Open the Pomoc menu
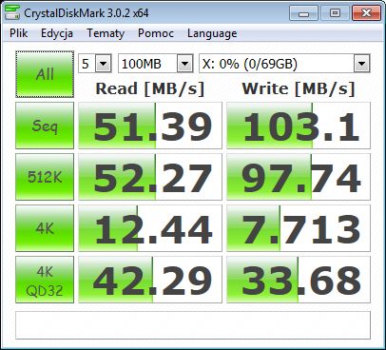 pos(156,33)
